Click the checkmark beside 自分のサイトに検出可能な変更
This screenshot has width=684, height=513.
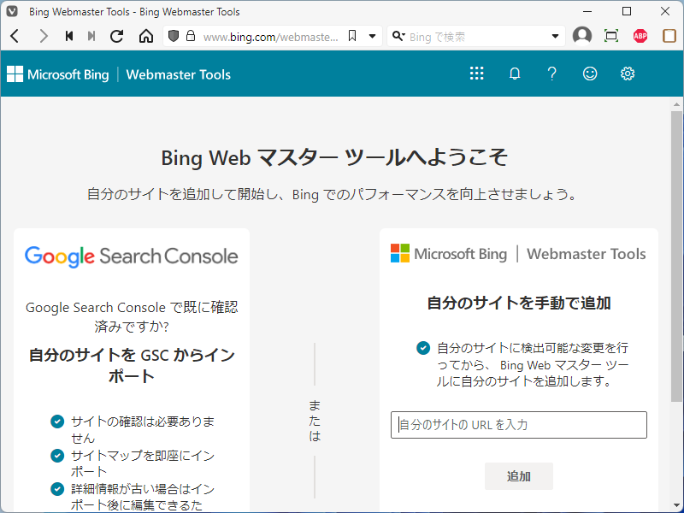point(422,348)
